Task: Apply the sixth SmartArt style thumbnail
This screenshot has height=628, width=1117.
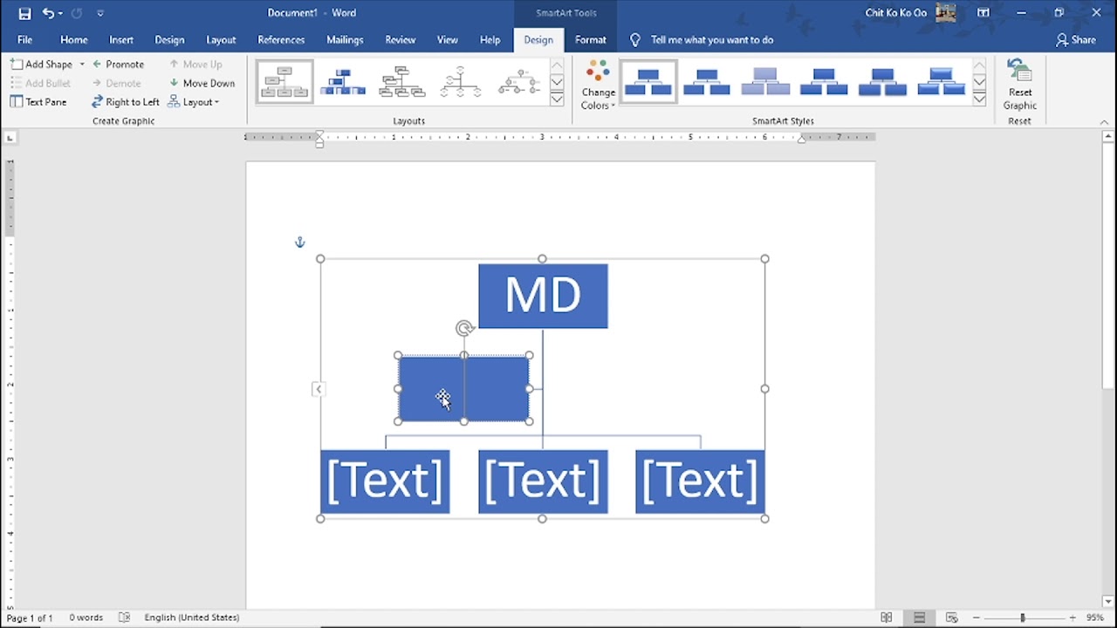Action: (x=941, y=83)
